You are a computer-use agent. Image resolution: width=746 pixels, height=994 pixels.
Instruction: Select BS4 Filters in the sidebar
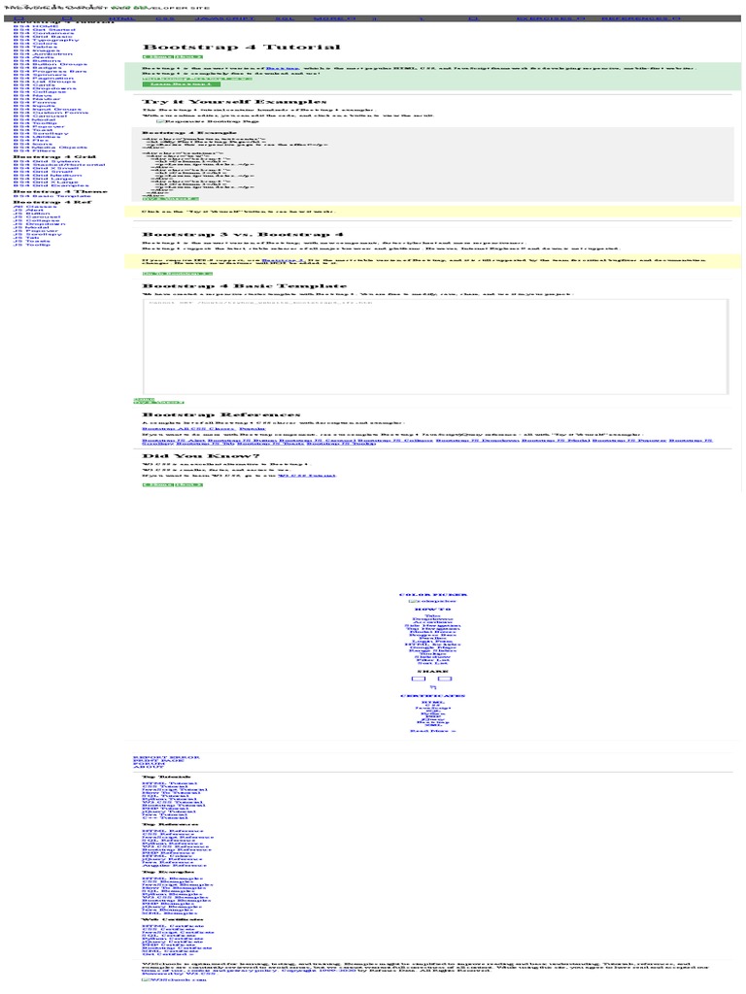[34, 150]
